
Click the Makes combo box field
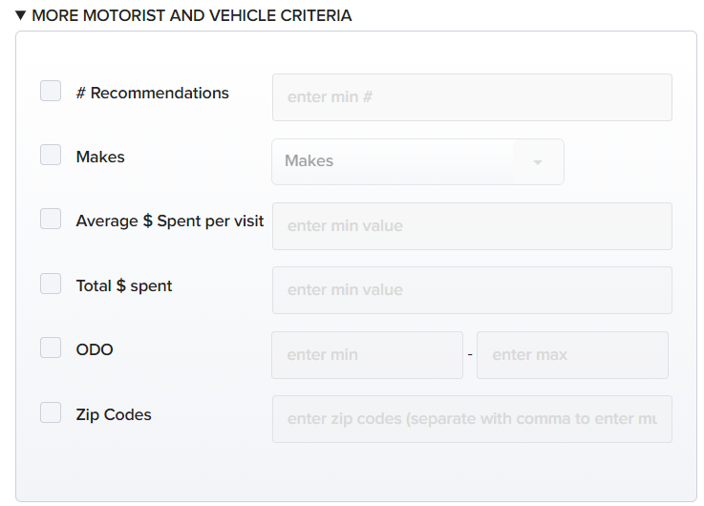(417, 161)
